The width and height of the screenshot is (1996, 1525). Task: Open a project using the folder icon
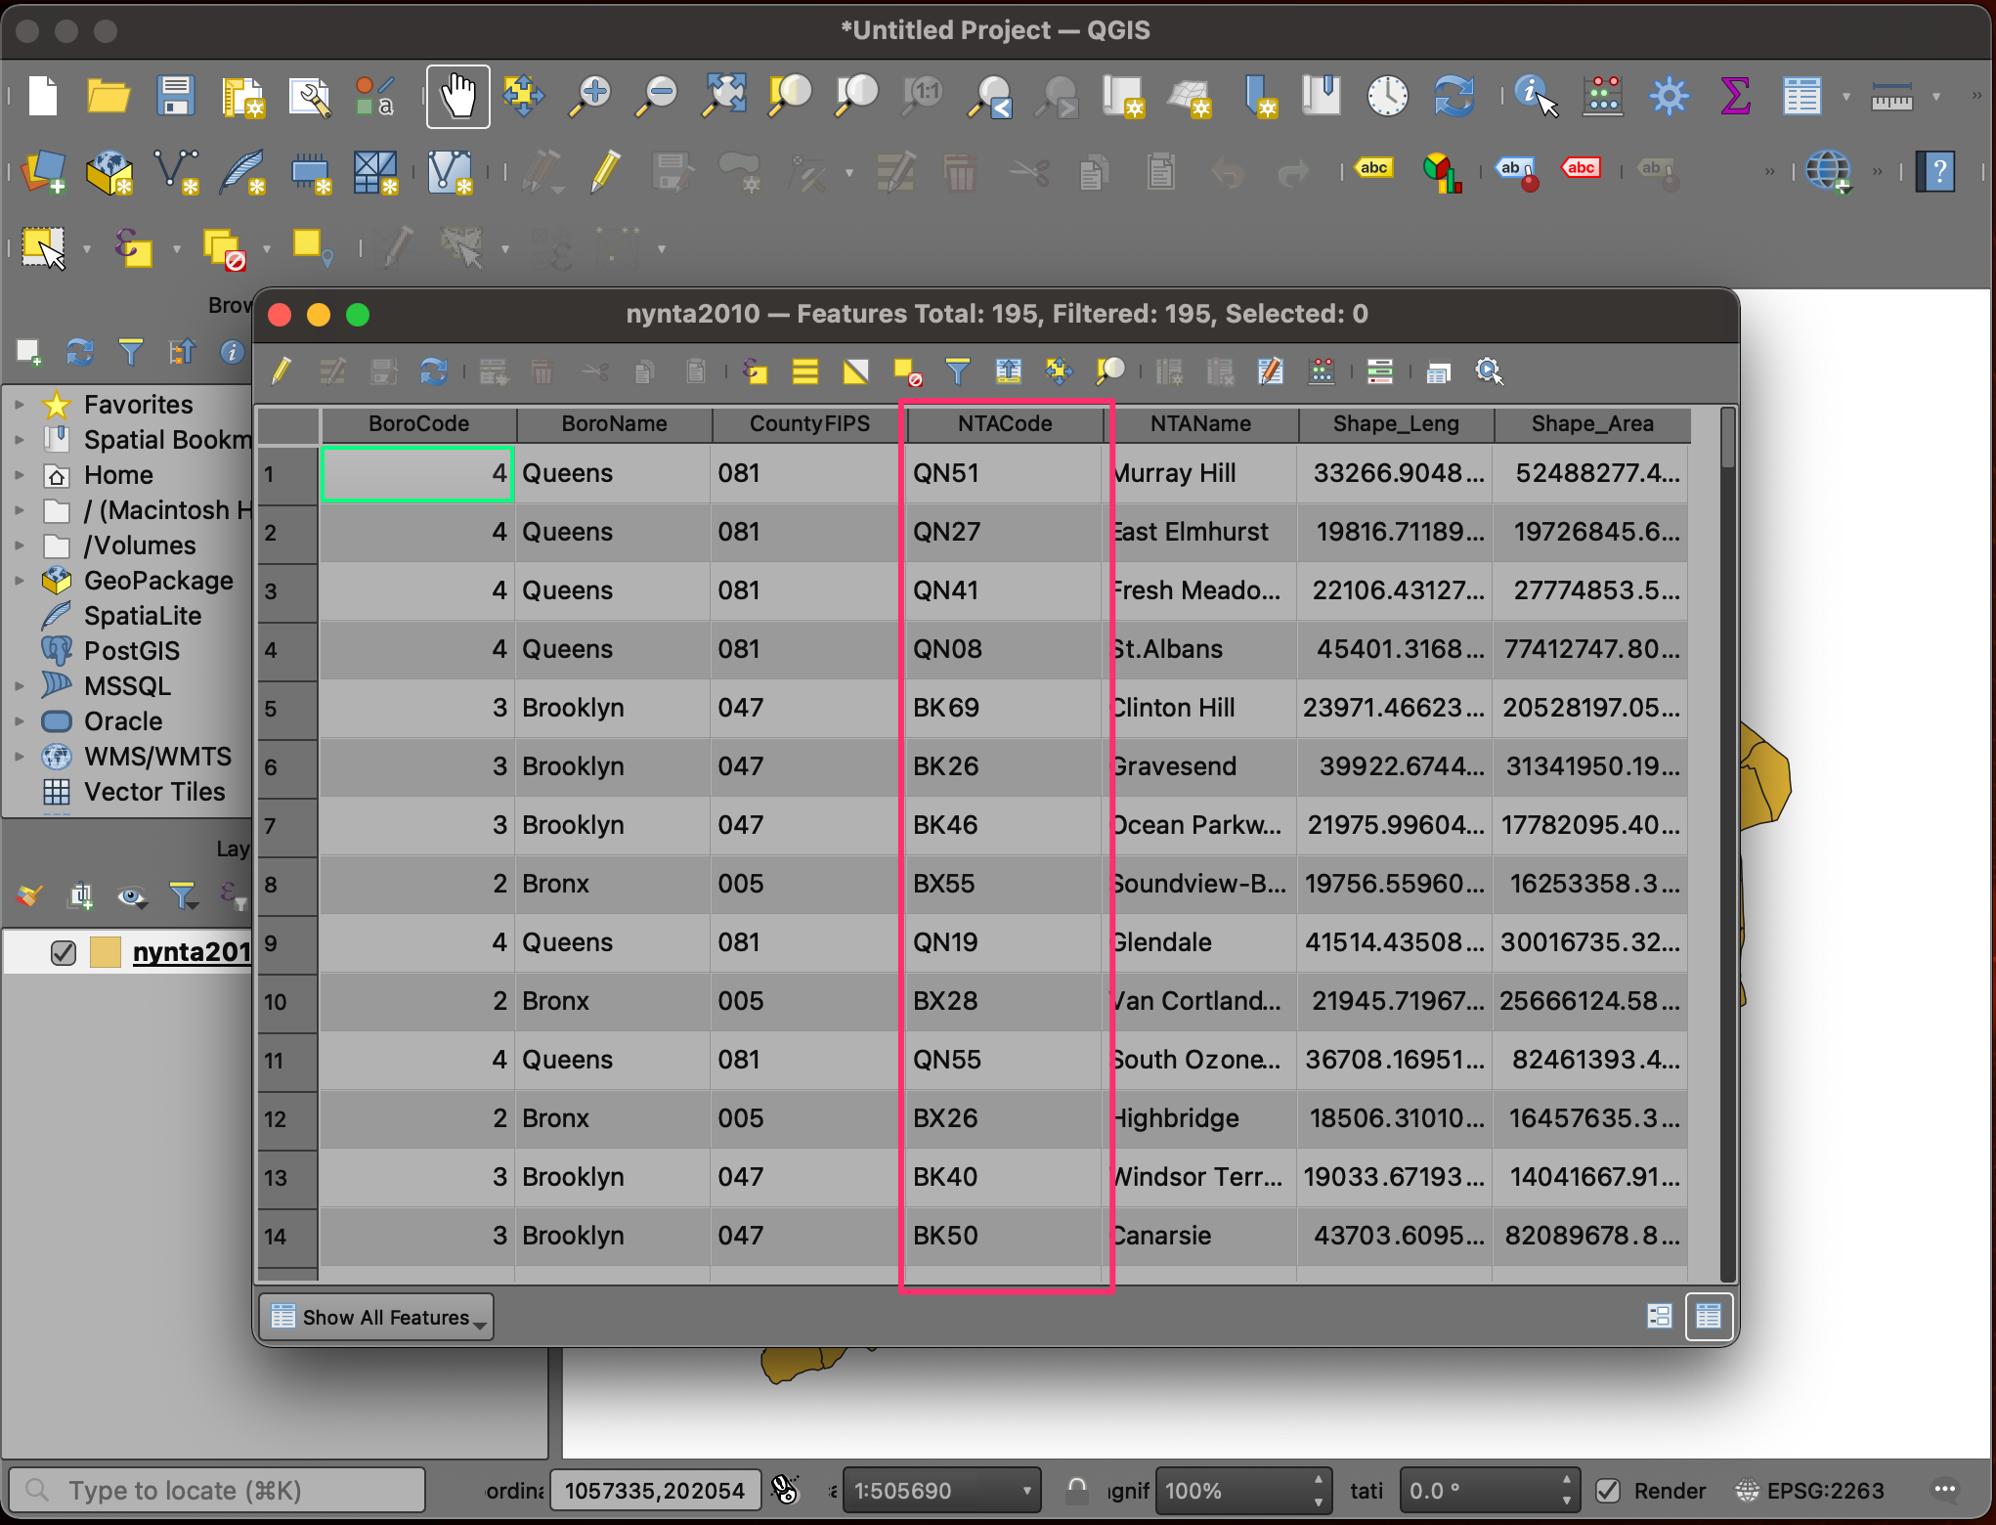108,96
